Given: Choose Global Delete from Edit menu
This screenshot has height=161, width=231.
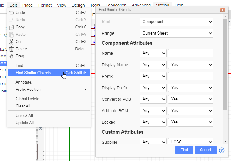Looking at the screenshot, I should click(29, 99).
